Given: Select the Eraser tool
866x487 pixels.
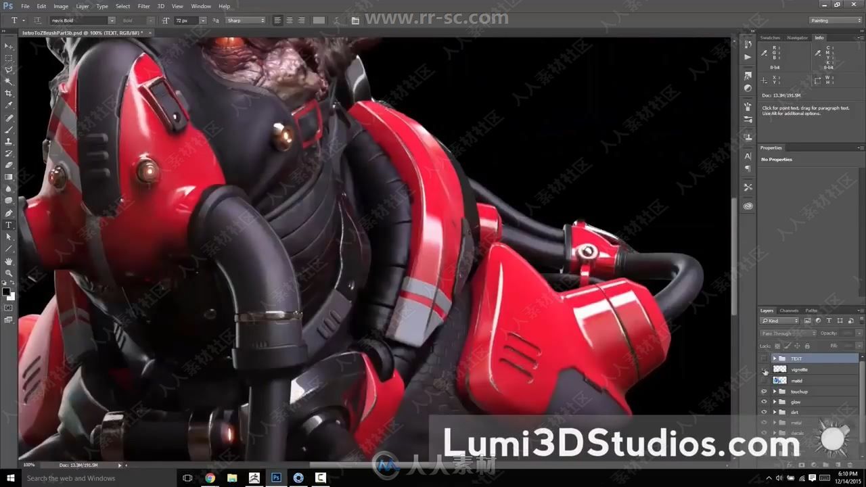Looking at the screenshot, I should coord(9,165).
